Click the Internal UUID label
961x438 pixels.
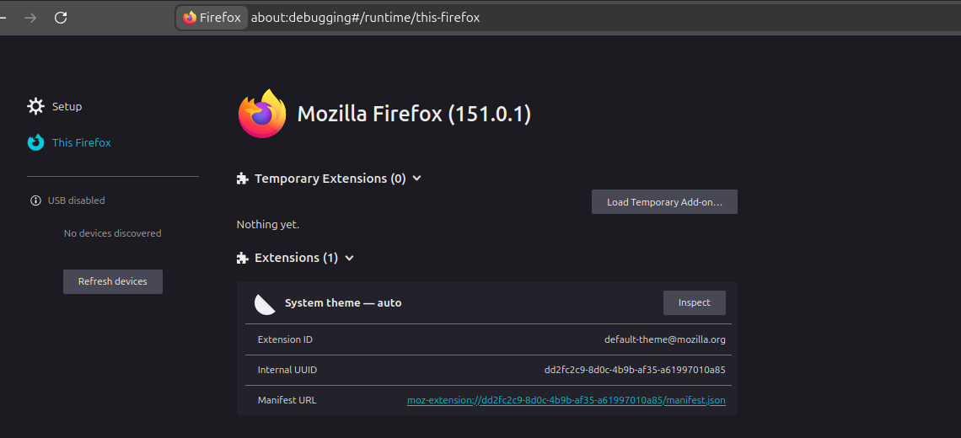(287, 370)
